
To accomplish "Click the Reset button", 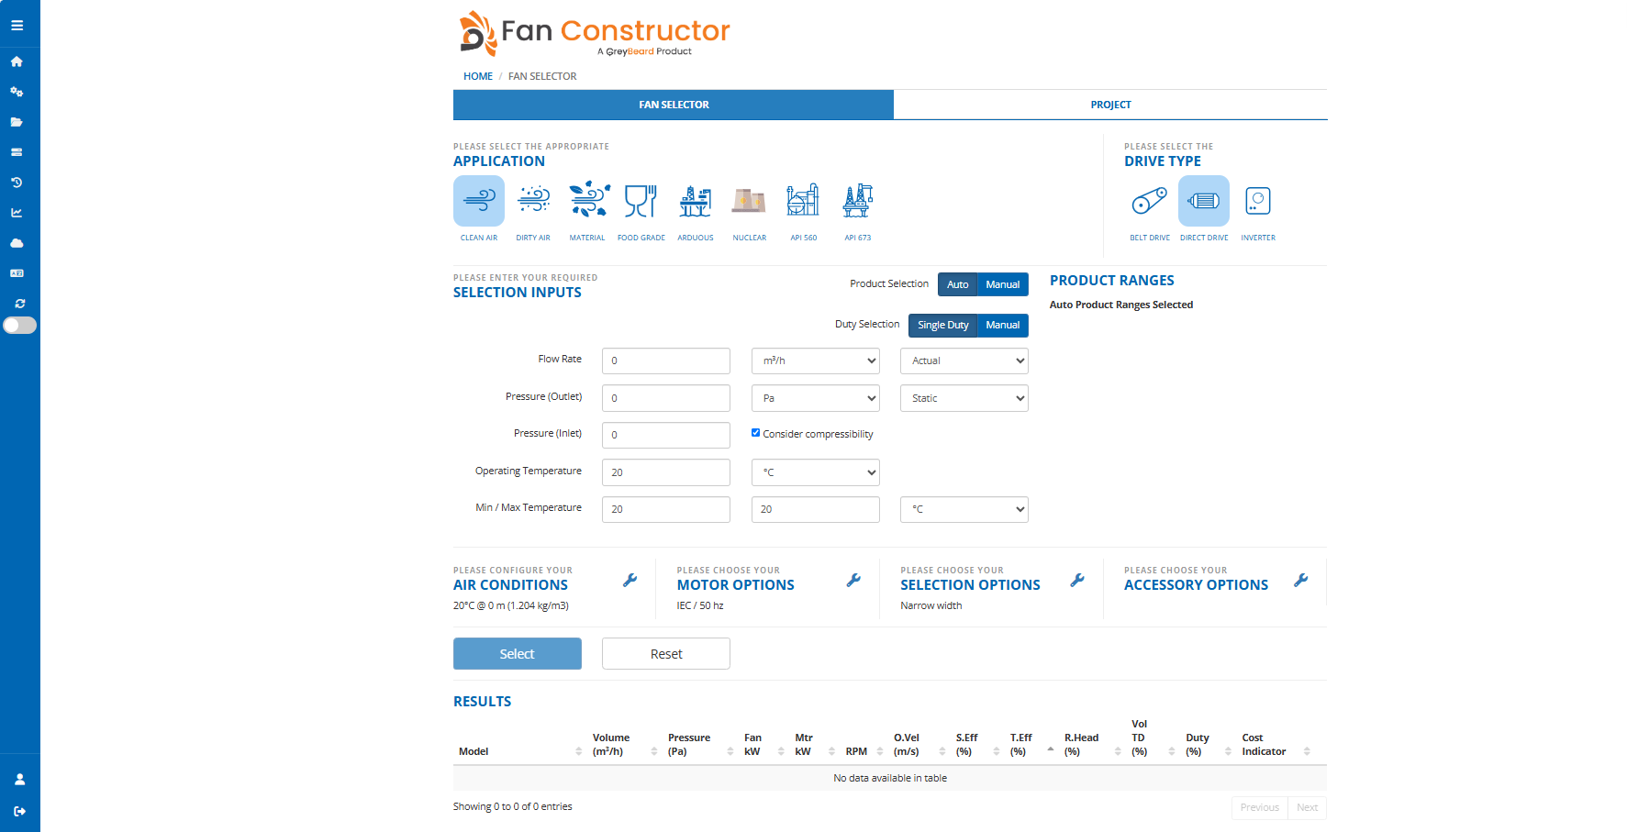I will pos(666,654).
